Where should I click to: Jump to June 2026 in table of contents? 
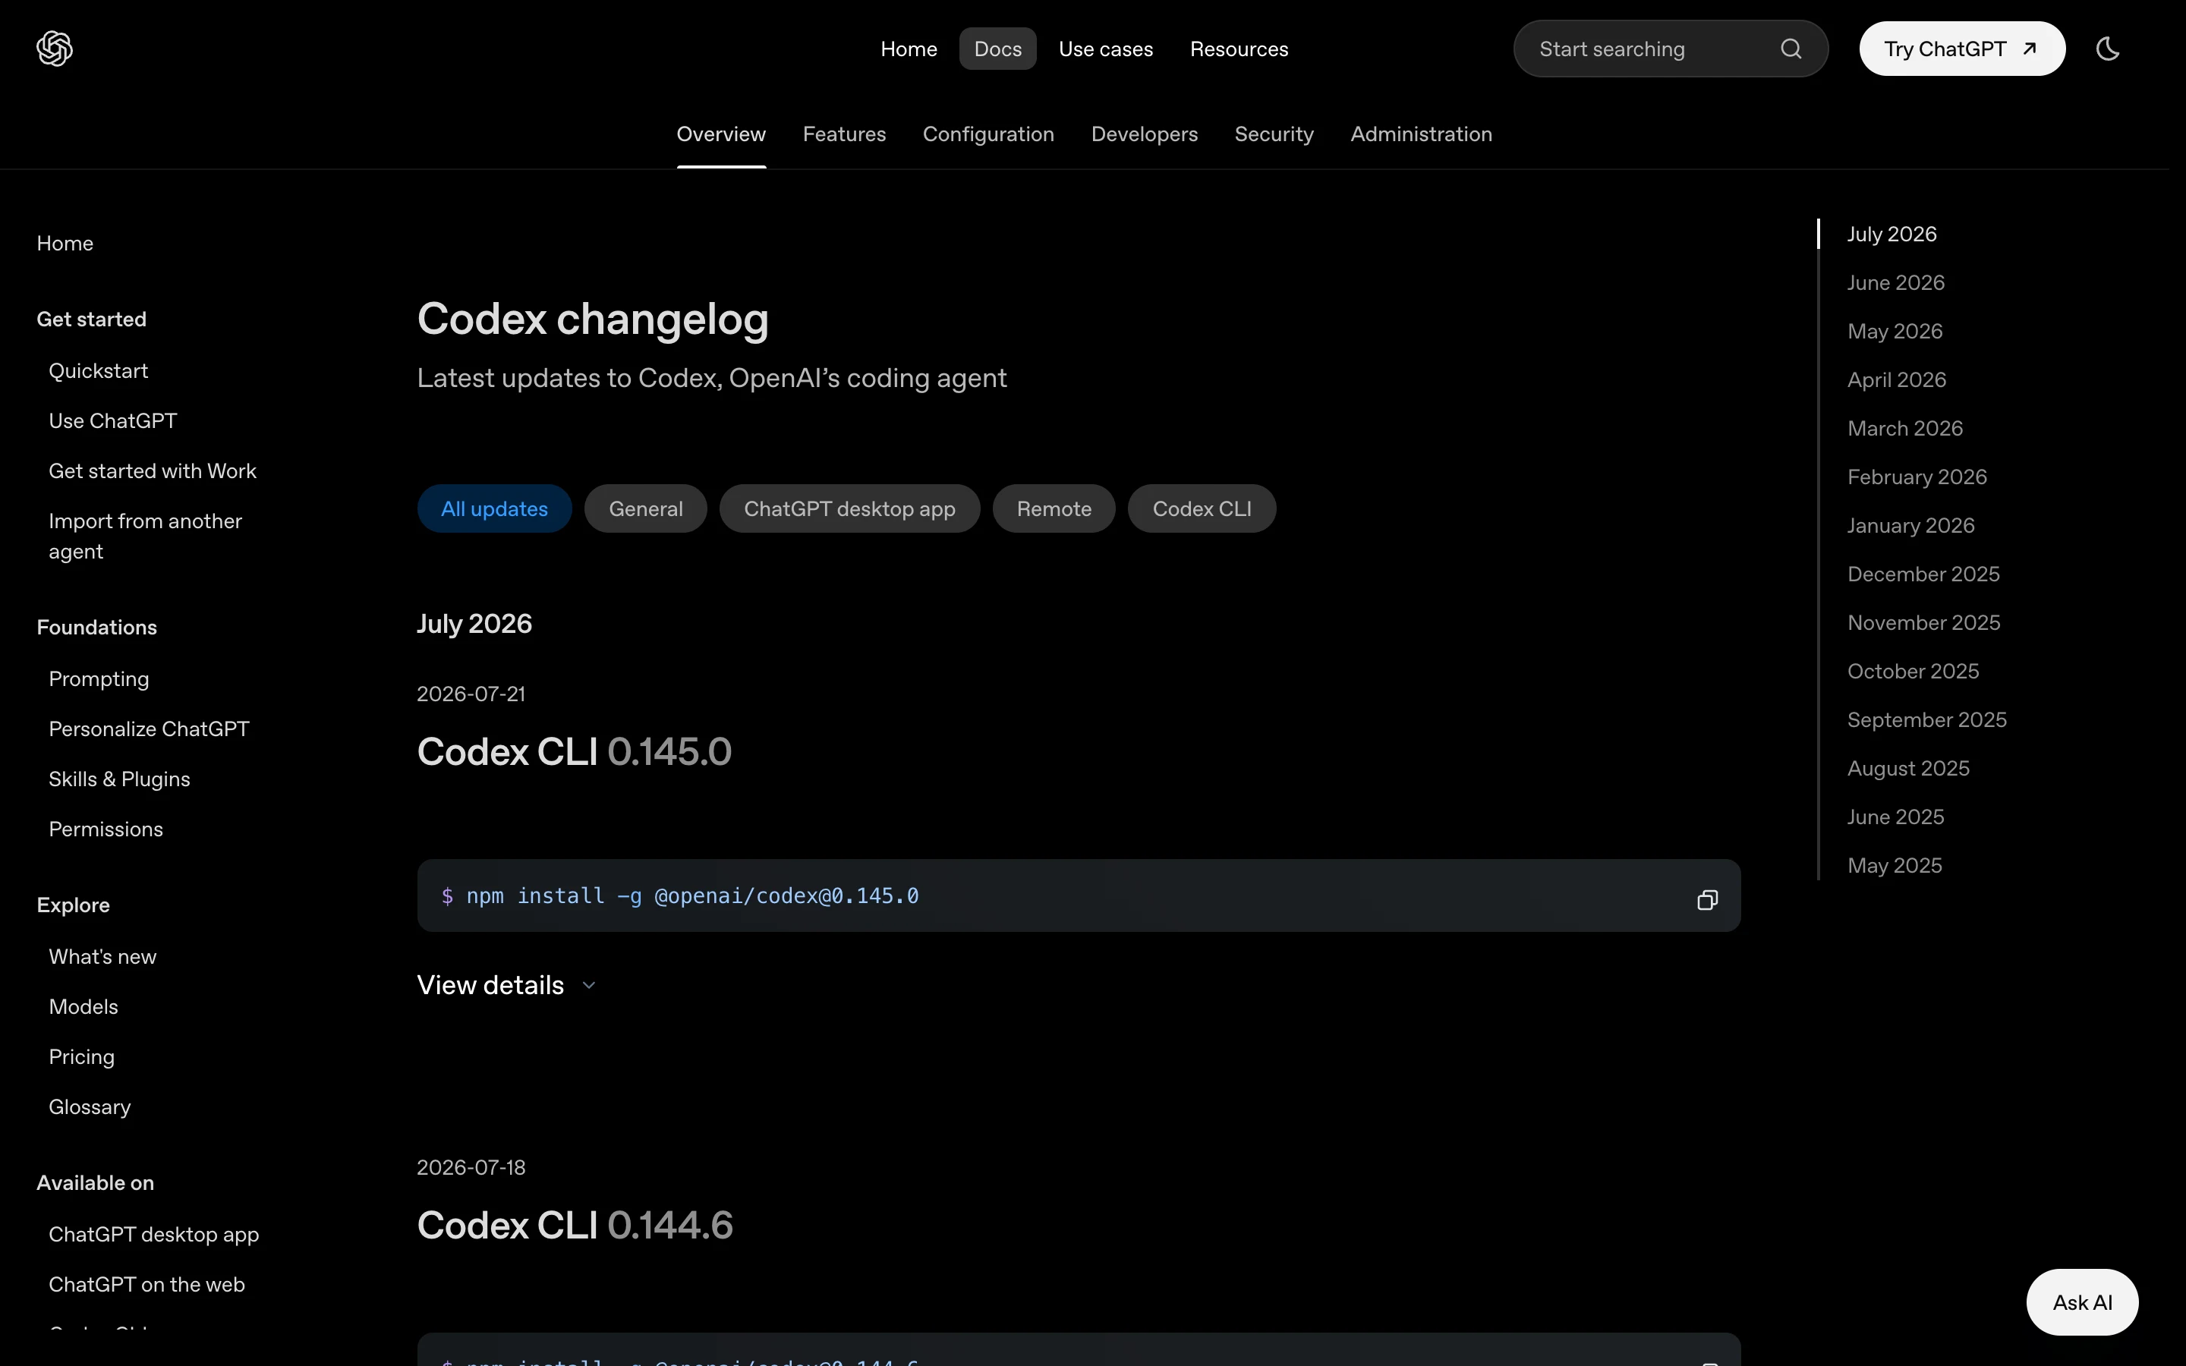[1895, 283]
